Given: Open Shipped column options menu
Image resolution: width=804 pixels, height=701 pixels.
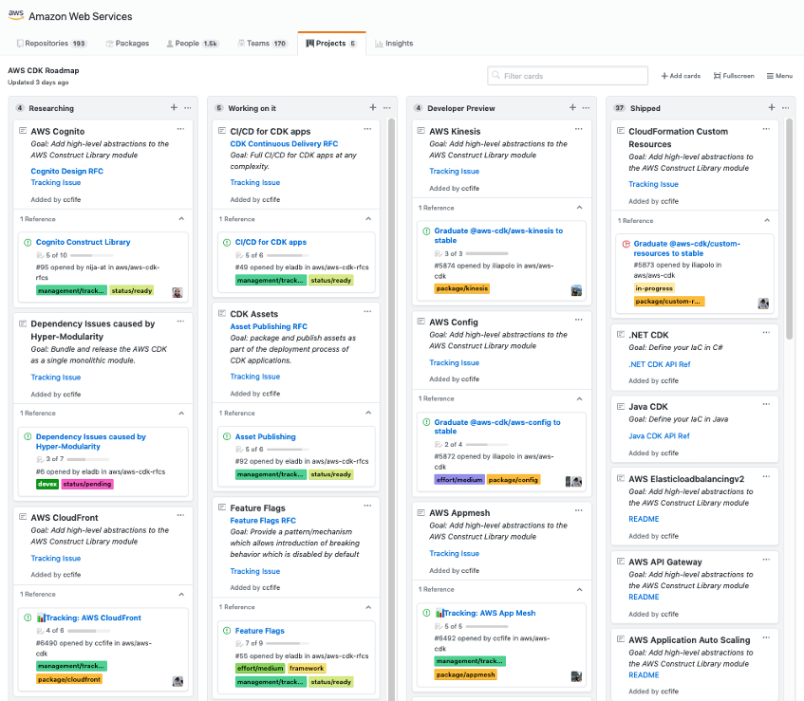Looking at the screenshot, I should click(x=786, y=107).
